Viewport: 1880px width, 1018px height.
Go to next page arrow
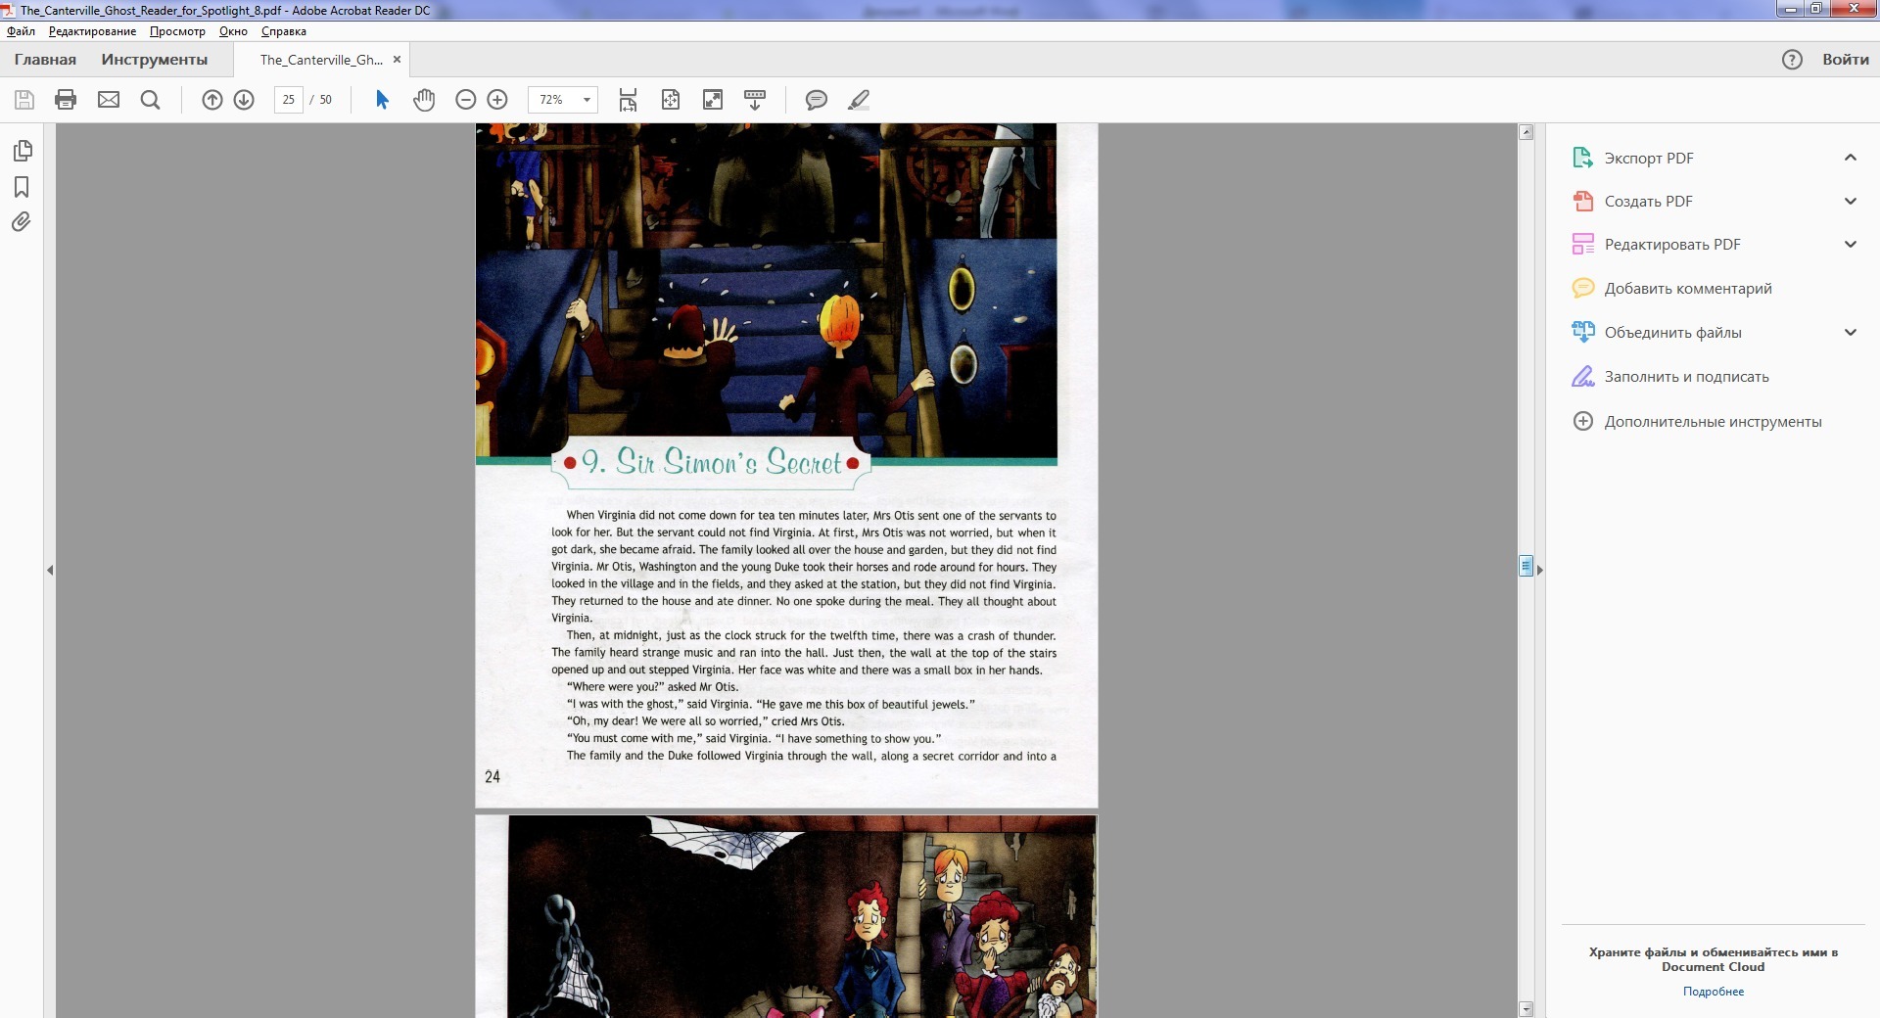245,100
